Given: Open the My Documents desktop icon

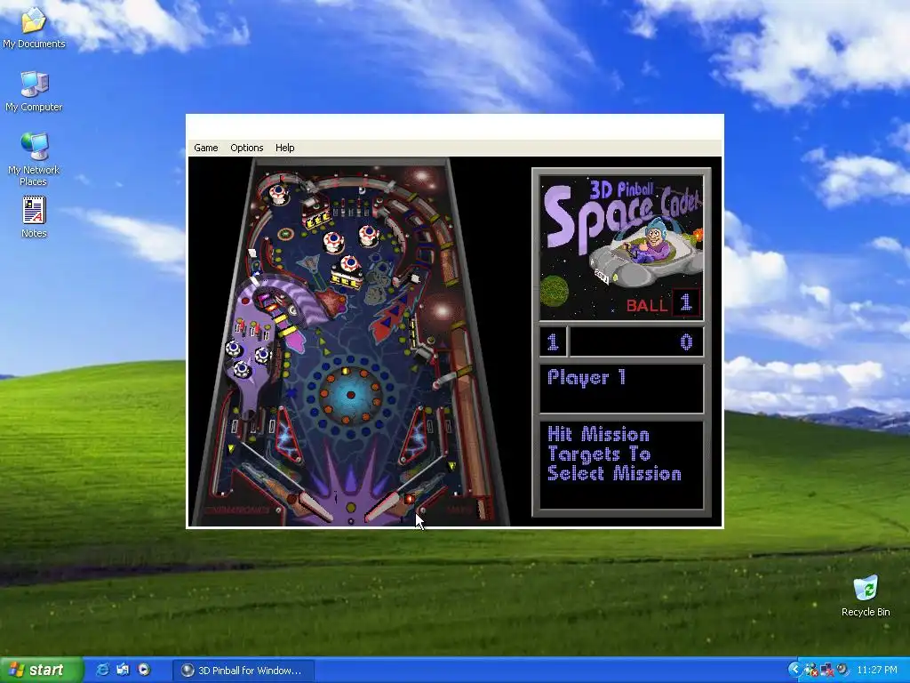Looking at the screenshot, I should coord(34,28).
